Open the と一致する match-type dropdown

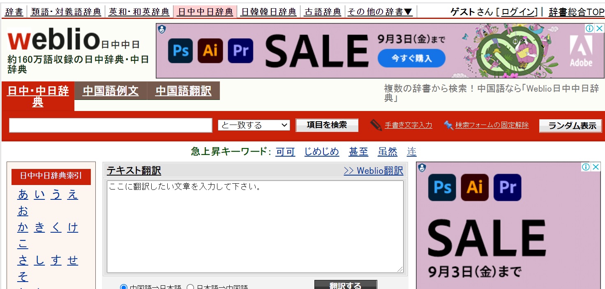(254, 125)
